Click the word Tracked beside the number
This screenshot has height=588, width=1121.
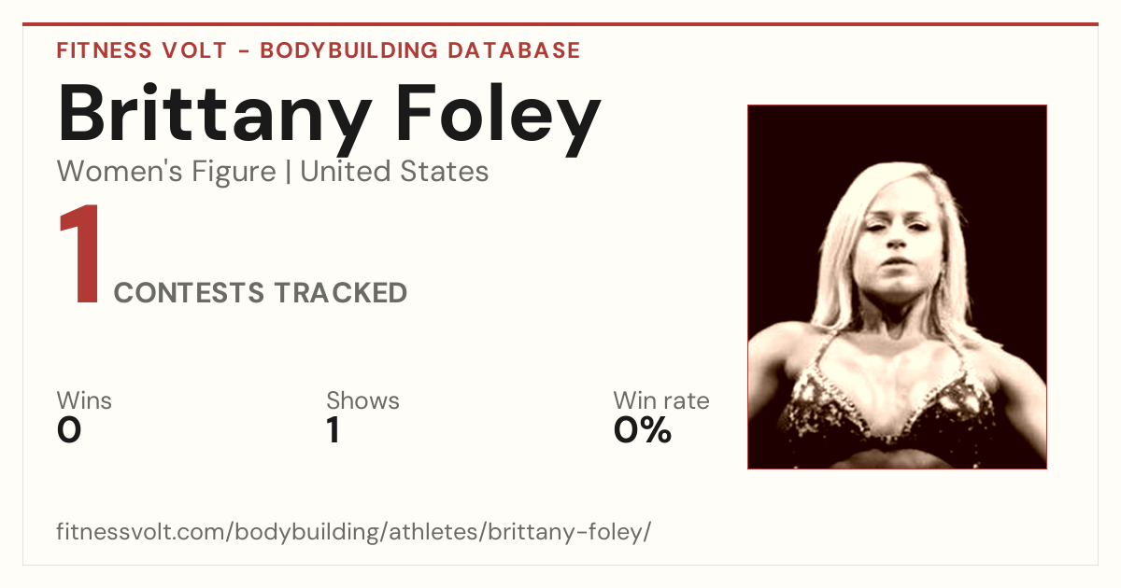tap(340, 293)
